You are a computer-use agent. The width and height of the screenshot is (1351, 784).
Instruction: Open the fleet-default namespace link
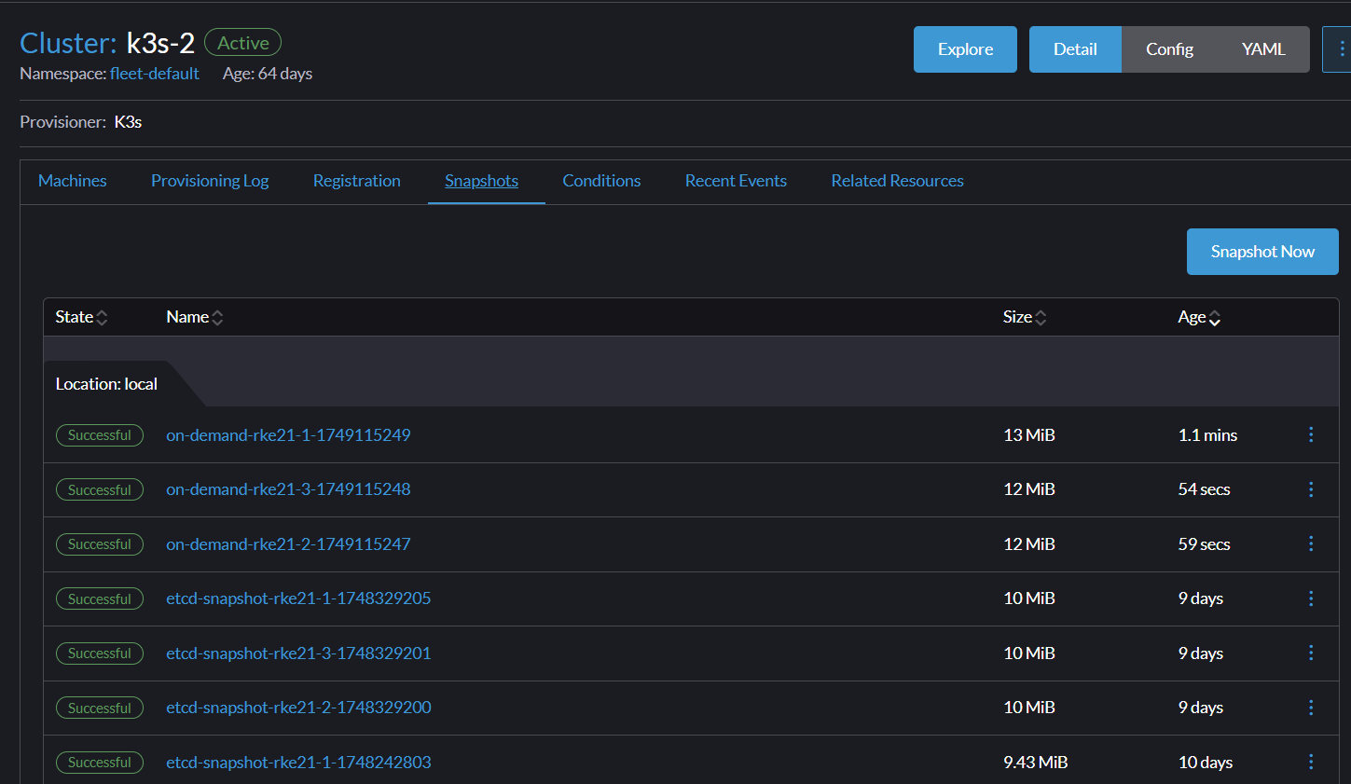point(155,74)
